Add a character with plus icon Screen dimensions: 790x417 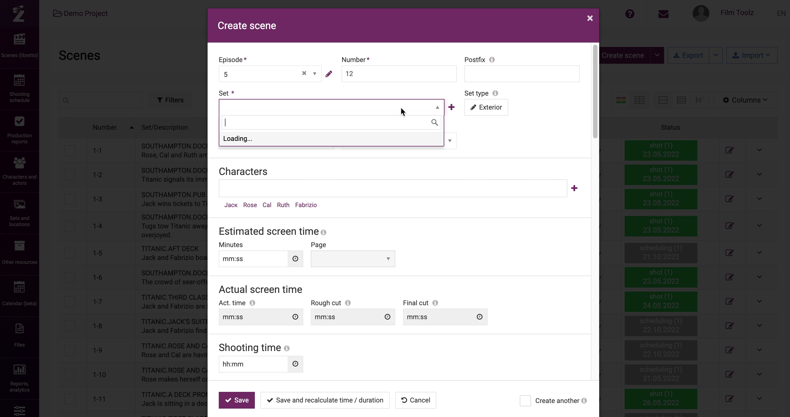click(574, 188)
